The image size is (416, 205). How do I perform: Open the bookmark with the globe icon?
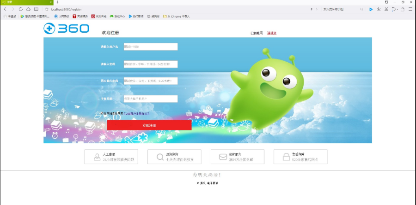[153, 17]
